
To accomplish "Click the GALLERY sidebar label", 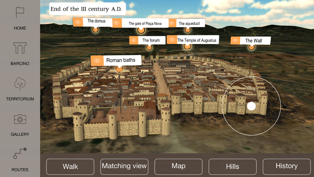I will 20,134.
